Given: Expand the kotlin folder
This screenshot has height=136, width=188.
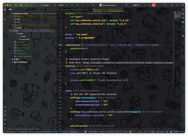Looking at the screenshot, I should (17, 36).
